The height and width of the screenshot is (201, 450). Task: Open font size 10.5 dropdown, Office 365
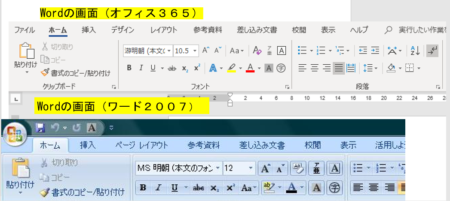195,51
